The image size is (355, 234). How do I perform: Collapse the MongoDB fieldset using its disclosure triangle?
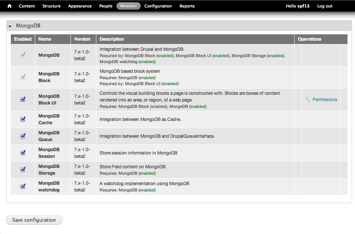pyautogui.click(x=10, y=26)
